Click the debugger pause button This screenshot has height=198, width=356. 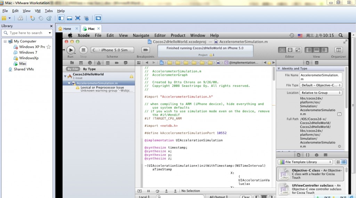[x=148, y=191]
